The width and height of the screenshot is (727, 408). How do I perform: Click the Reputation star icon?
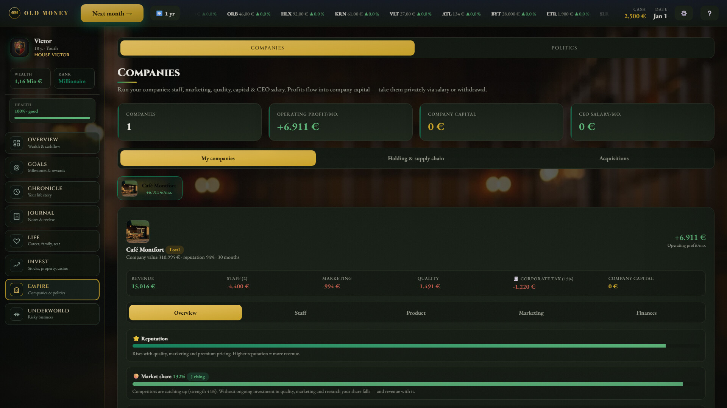pos(136,338)
